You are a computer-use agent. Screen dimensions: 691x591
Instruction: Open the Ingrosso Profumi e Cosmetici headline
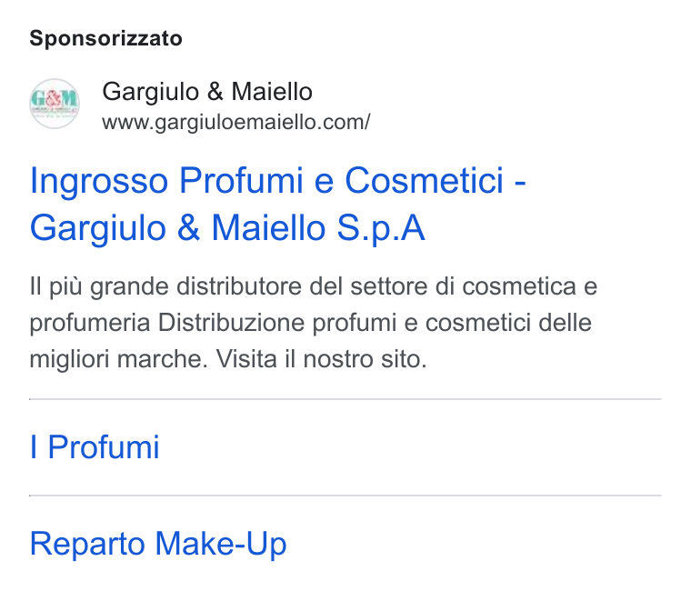(277, 180)
